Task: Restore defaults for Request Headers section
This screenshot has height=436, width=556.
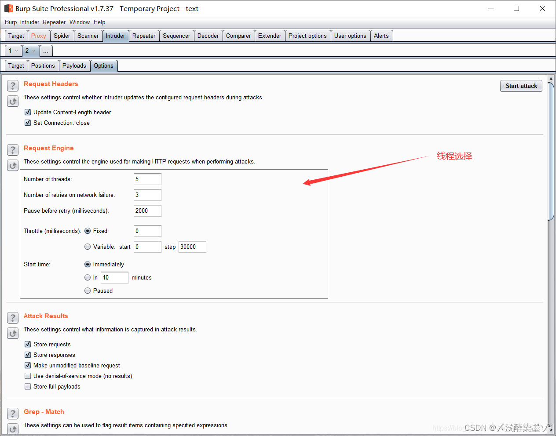Action: (x=13, y=102)
